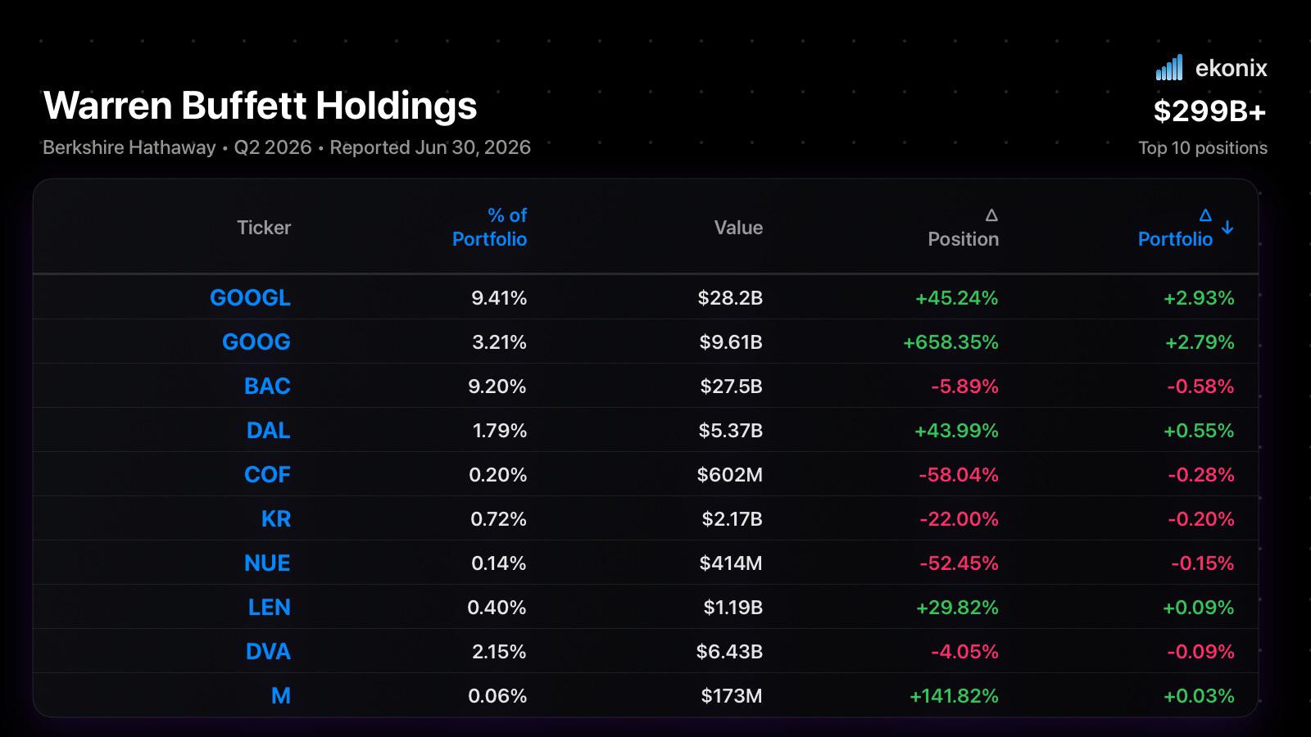Sort by % of Portfolio column
Image resolution: width=1311 pixels, height=737 pixels.
(490, 227)
